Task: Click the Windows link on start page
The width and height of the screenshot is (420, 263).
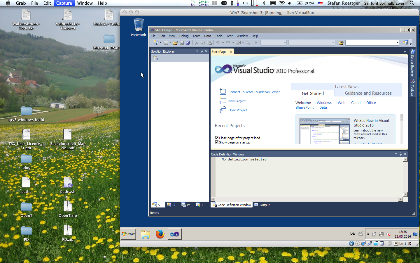Action: point(324,103)
